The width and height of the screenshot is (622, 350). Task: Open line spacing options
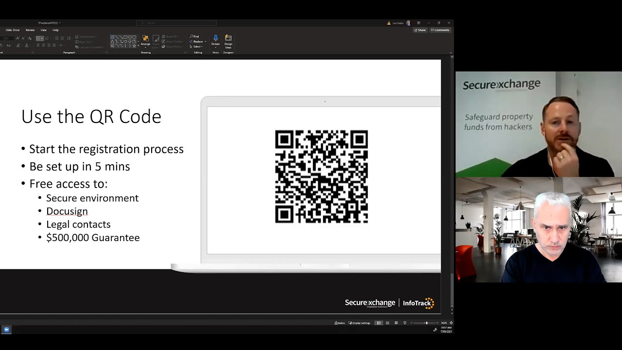69,38
